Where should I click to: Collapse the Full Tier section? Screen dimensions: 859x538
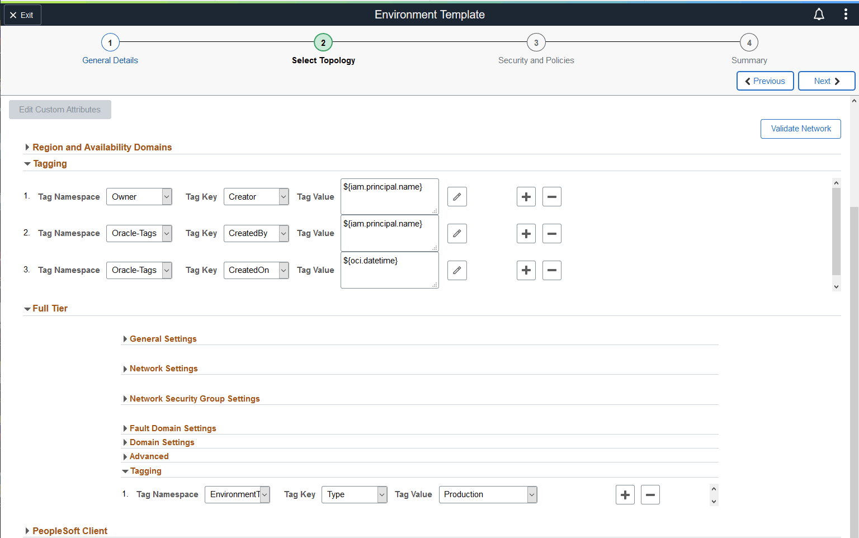[x=46, y=308]
